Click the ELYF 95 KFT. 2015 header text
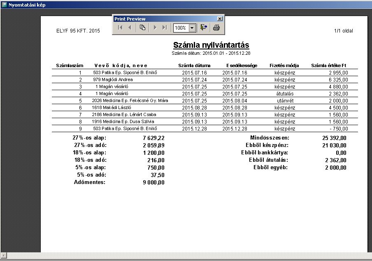This screenshot has height=261, width=372. coord(78,30)
